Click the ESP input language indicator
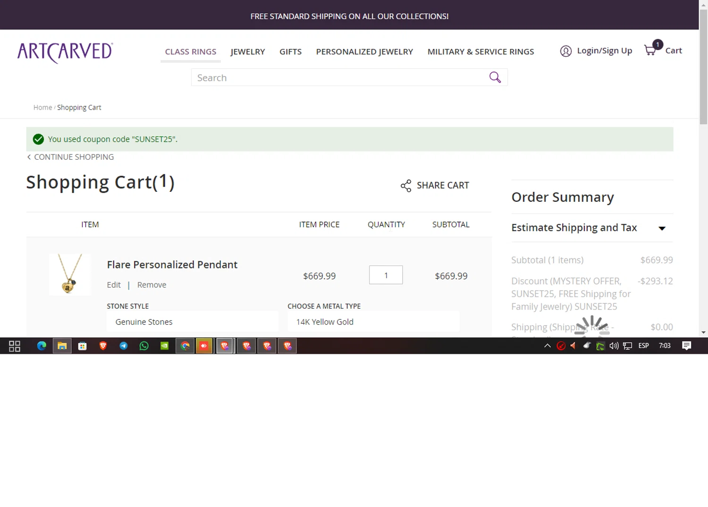 pyautogui.click(x=643, y=346)
